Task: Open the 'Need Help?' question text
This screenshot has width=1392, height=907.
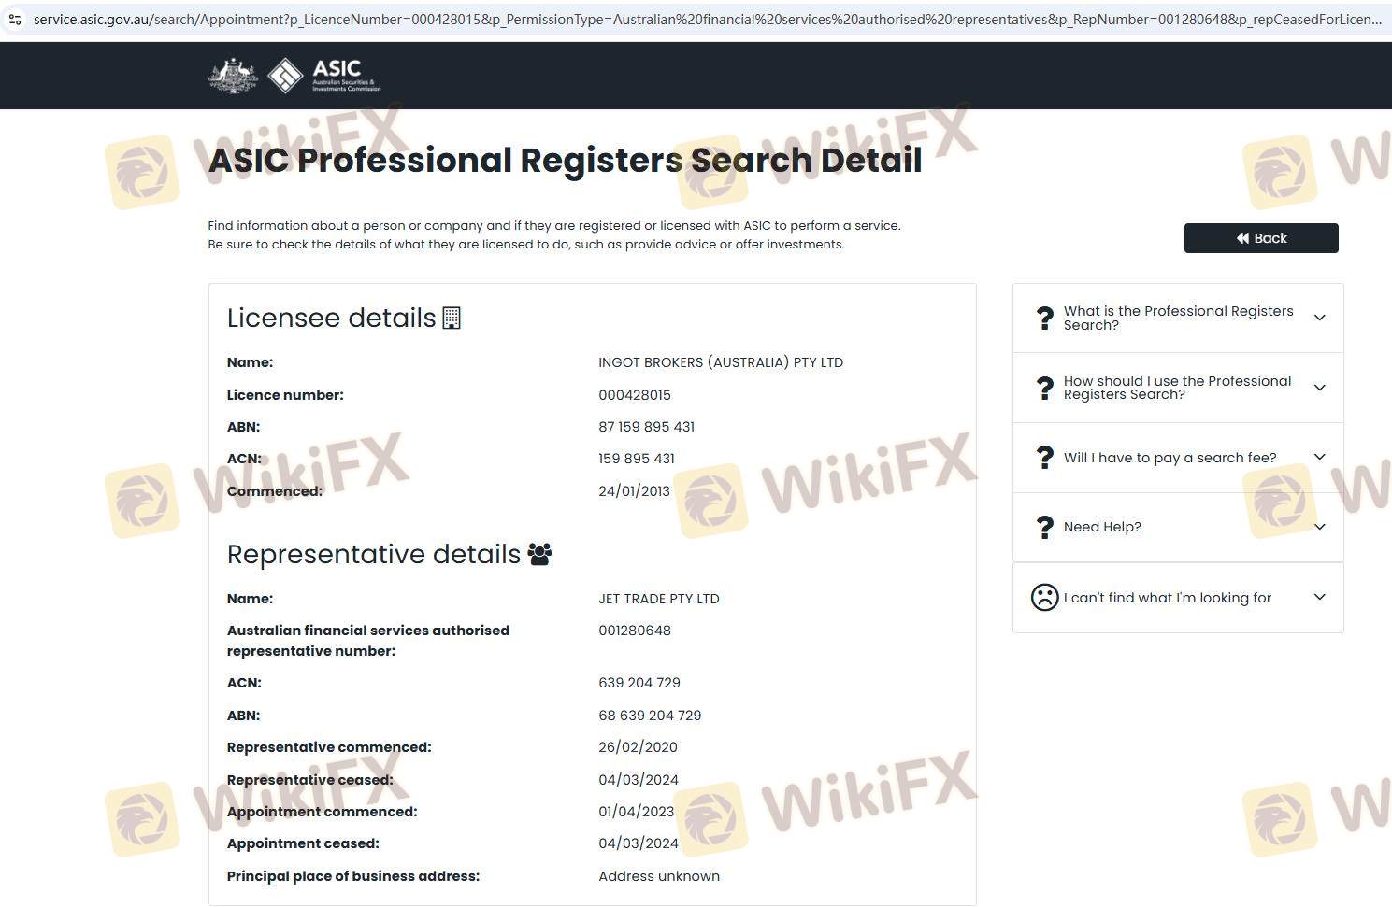Action: click(1102, 527)
